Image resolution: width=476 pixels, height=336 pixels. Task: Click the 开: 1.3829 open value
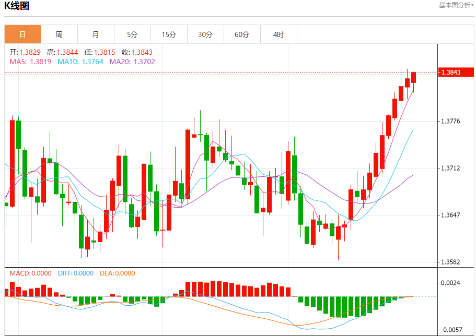pyautogui.click(x=25, y=52)
